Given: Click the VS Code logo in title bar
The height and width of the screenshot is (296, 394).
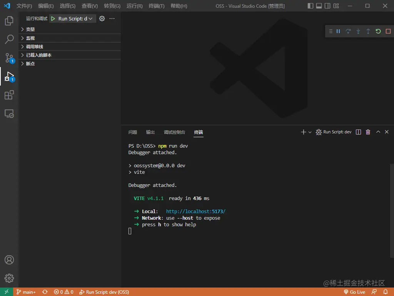Looking at the screenshot, I should 7,6.
